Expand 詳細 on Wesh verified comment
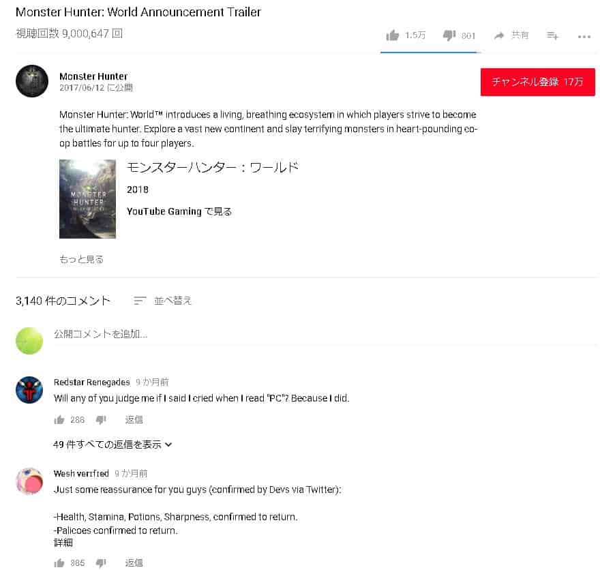This screenshot has width=600, height=570. tap(63, 543)
